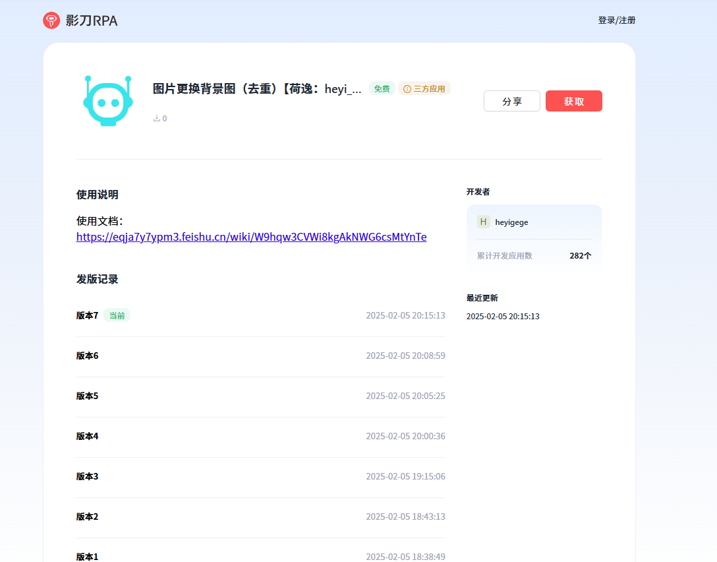The image size is (717, 562).
Task: Click developer name heyigege
Action: click(x=511, y=222)
